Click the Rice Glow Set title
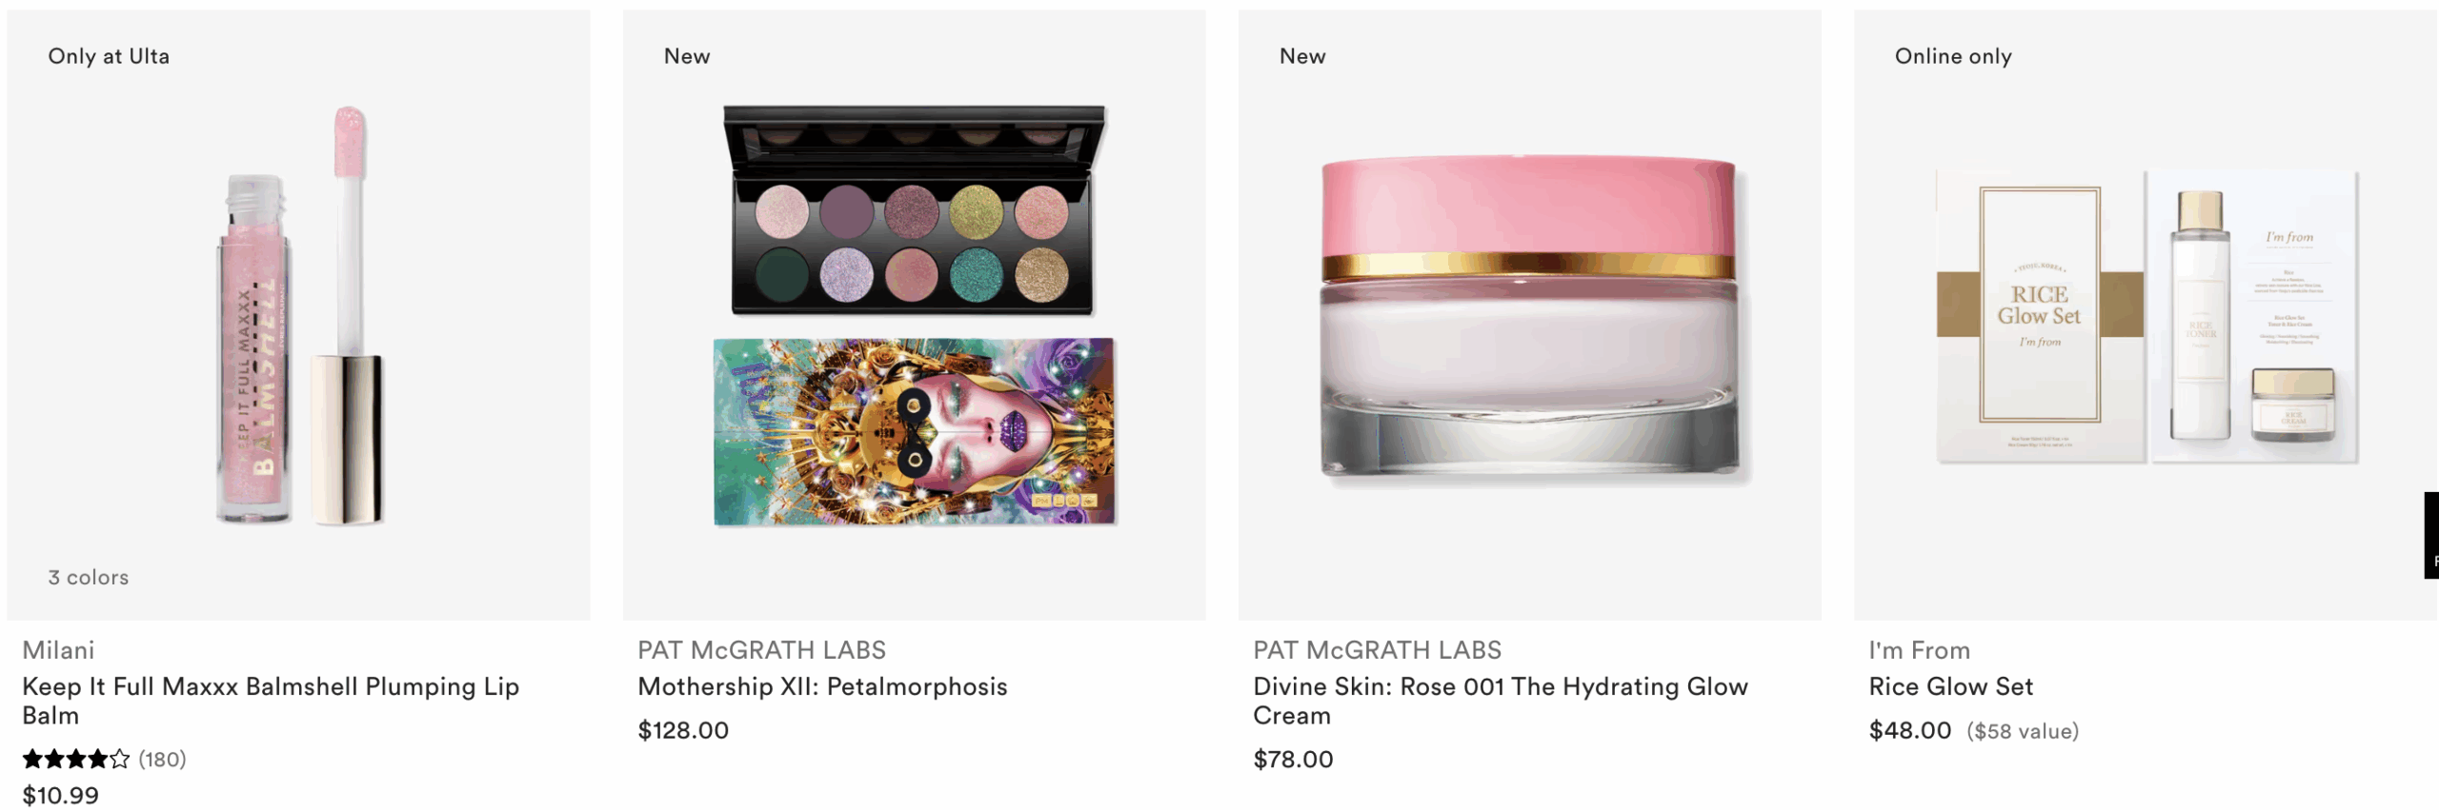 coord(1950,686)
